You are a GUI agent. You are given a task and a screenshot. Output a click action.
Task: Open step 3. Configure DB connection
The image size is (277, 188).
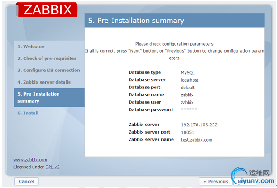(49, 70)
